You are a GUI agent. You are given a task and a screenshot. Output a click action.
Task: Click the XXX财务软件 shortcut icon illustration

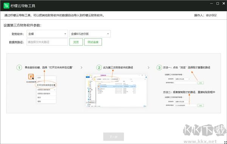click(31, 76)
